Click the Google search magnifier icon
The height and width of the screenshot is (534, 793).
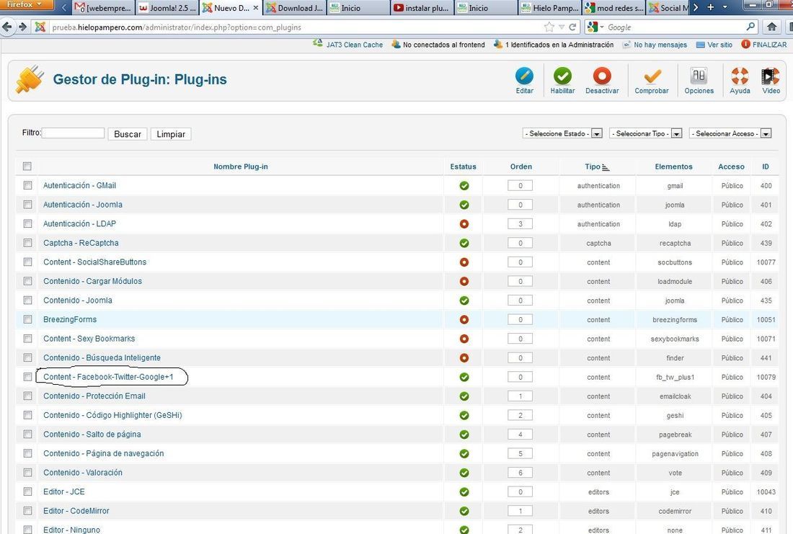pyautogui.click(x=750, y=27)
